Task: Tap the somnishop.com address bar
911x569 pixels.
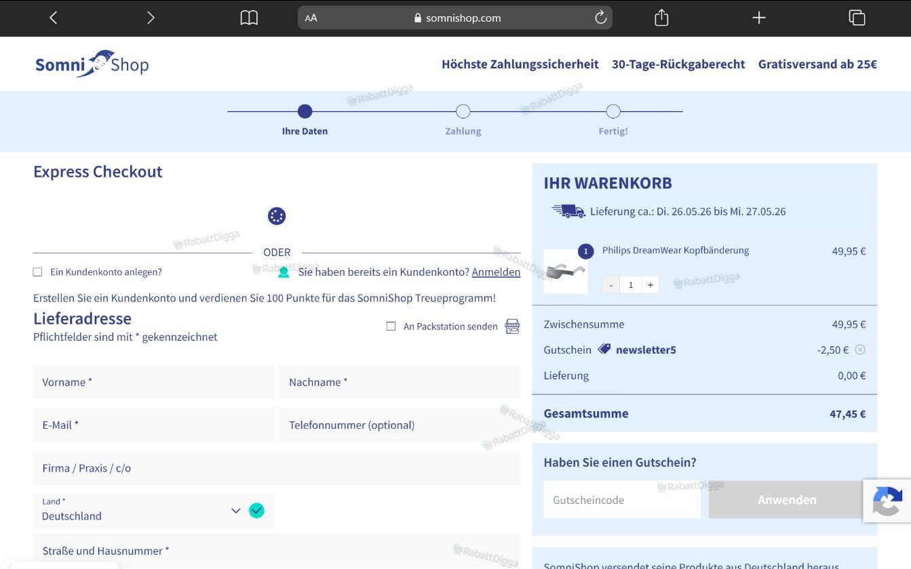Action: 455,18
